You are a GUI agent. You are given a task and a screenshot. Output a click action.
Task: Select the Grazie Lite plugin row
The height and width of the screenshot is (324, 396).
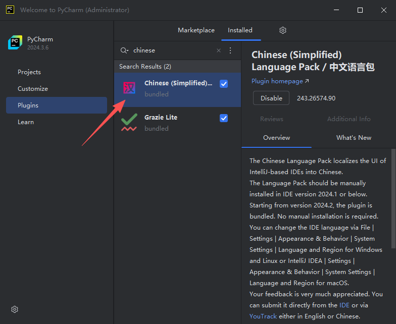click(178, 123)
